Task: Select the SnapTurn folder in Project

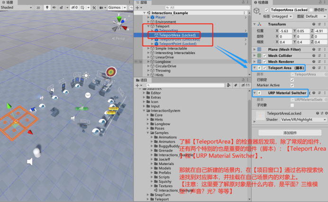Action: tap(162, 195)
